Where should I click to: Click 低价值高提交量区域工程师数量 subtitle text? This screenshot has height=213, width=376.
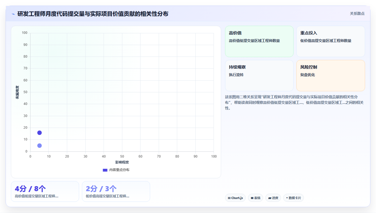pyautogui.click(x=326, y=41)
